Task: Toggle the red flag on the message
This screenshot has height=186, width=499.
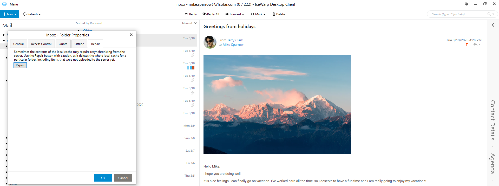Action: click(467, 44)
